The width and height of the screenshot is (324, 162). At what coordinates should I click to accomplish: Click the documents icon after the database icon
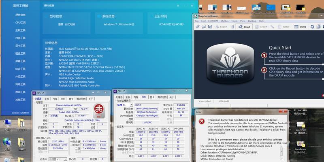[x=318, y=27]
